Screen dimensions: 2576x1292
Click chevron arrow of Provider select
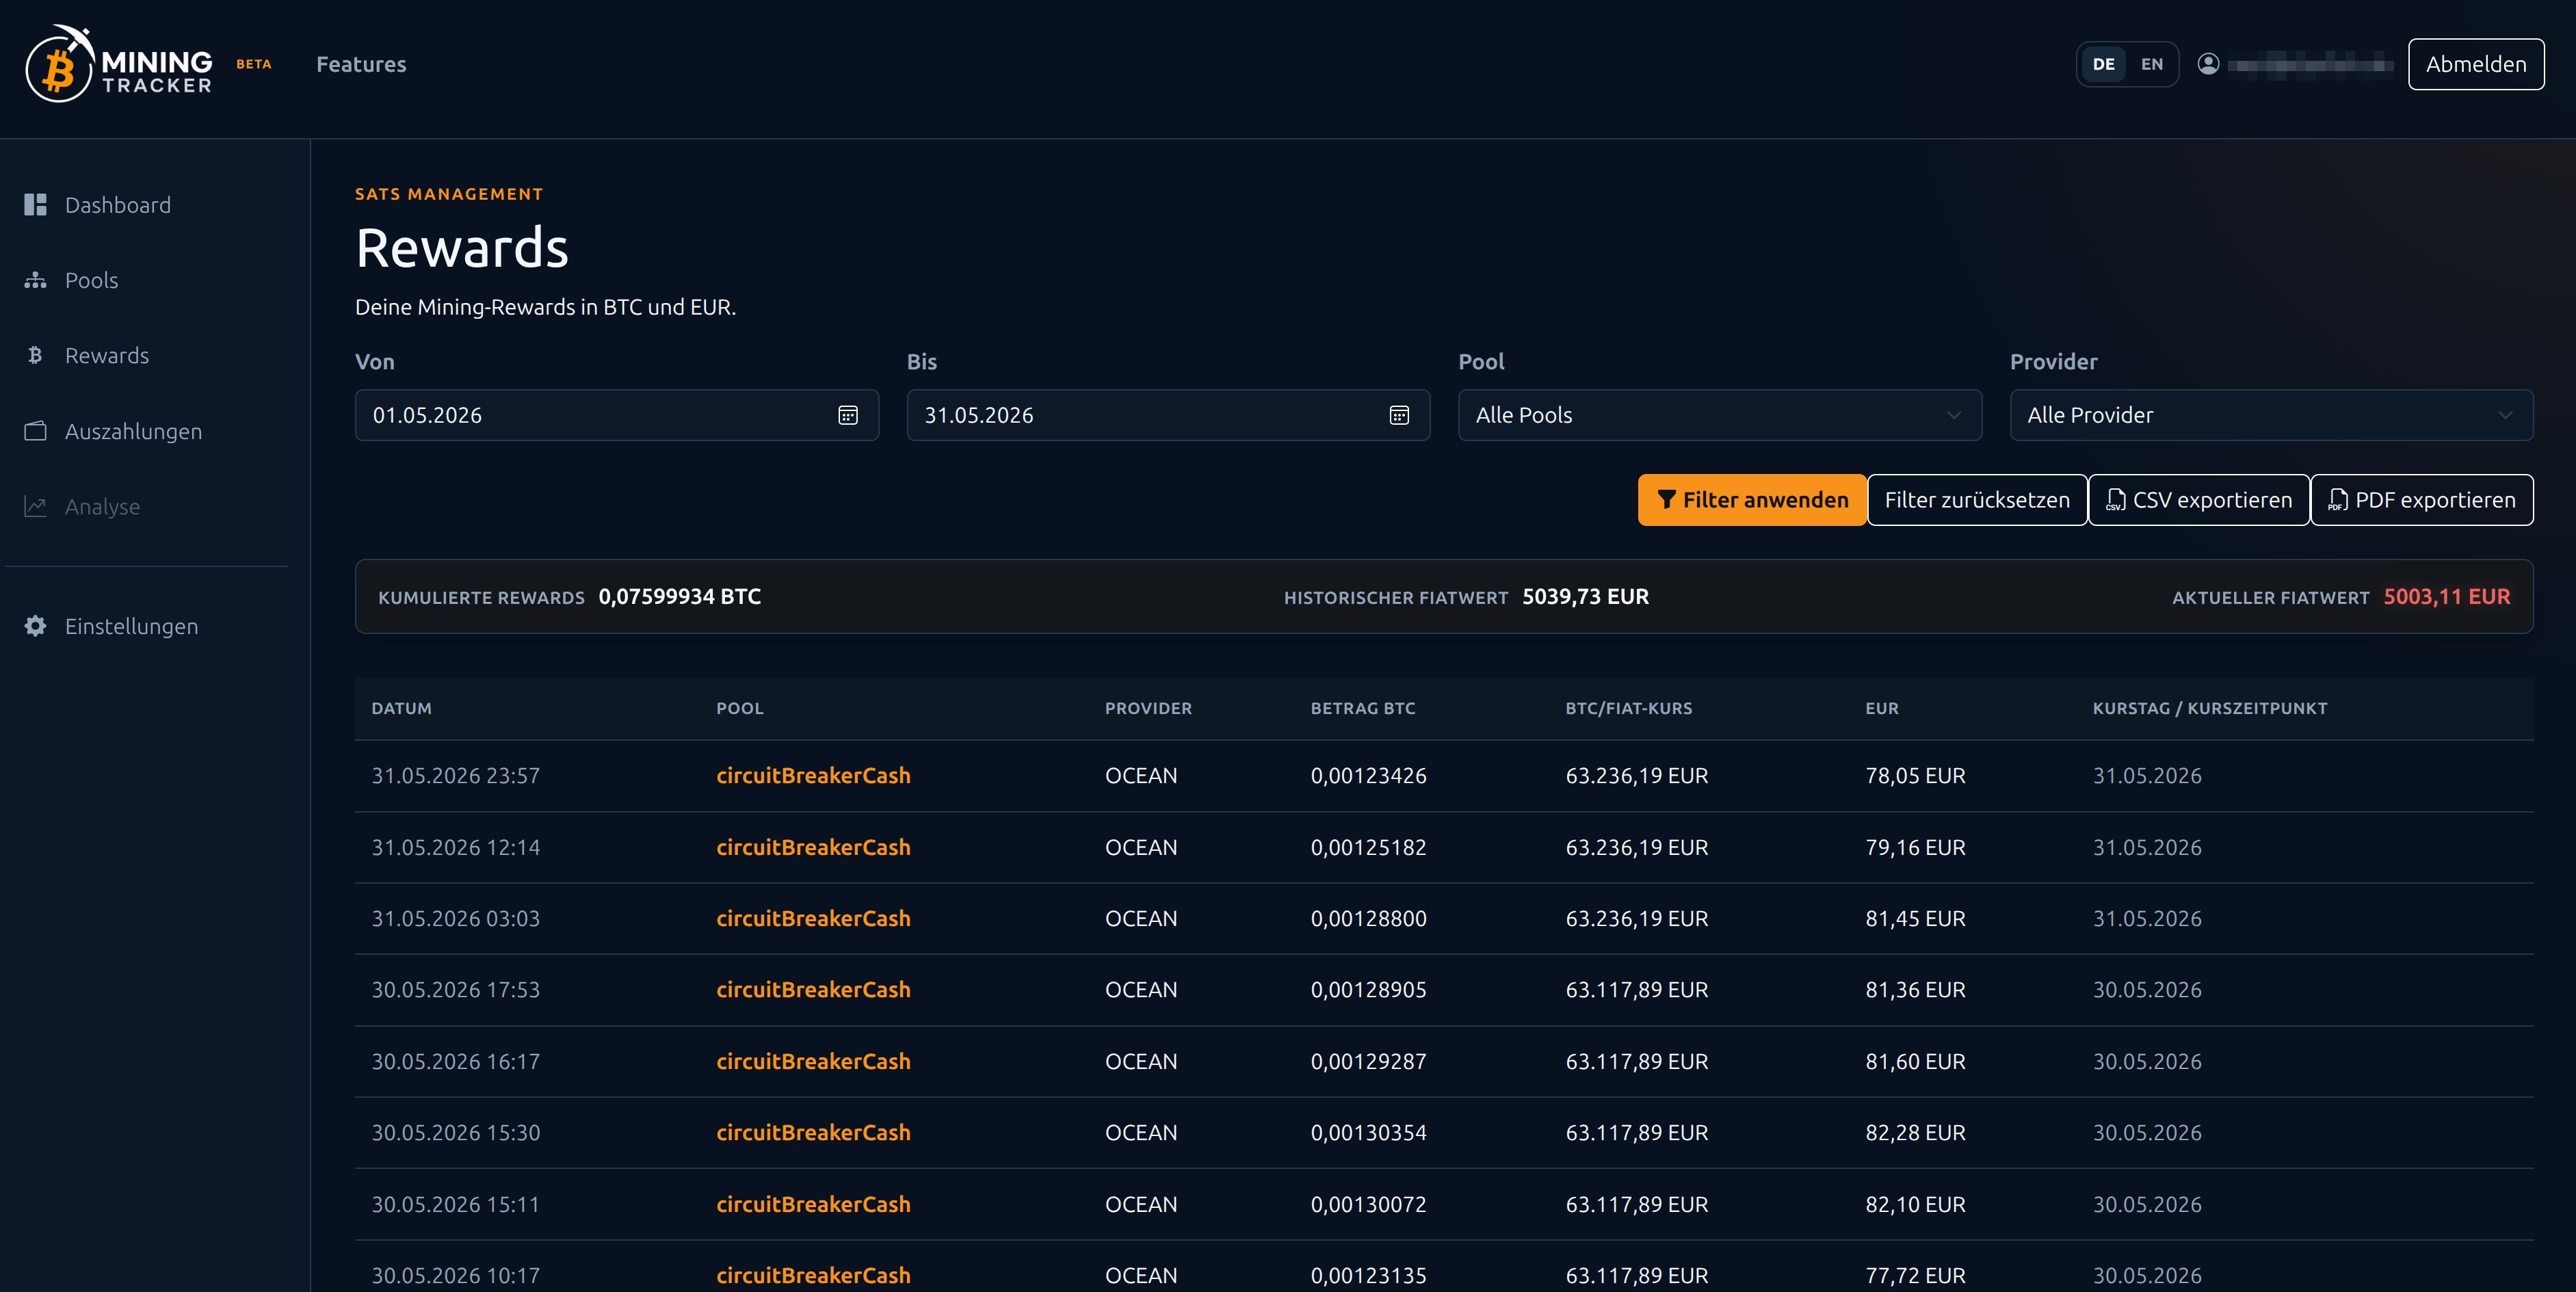point(2505,415)
